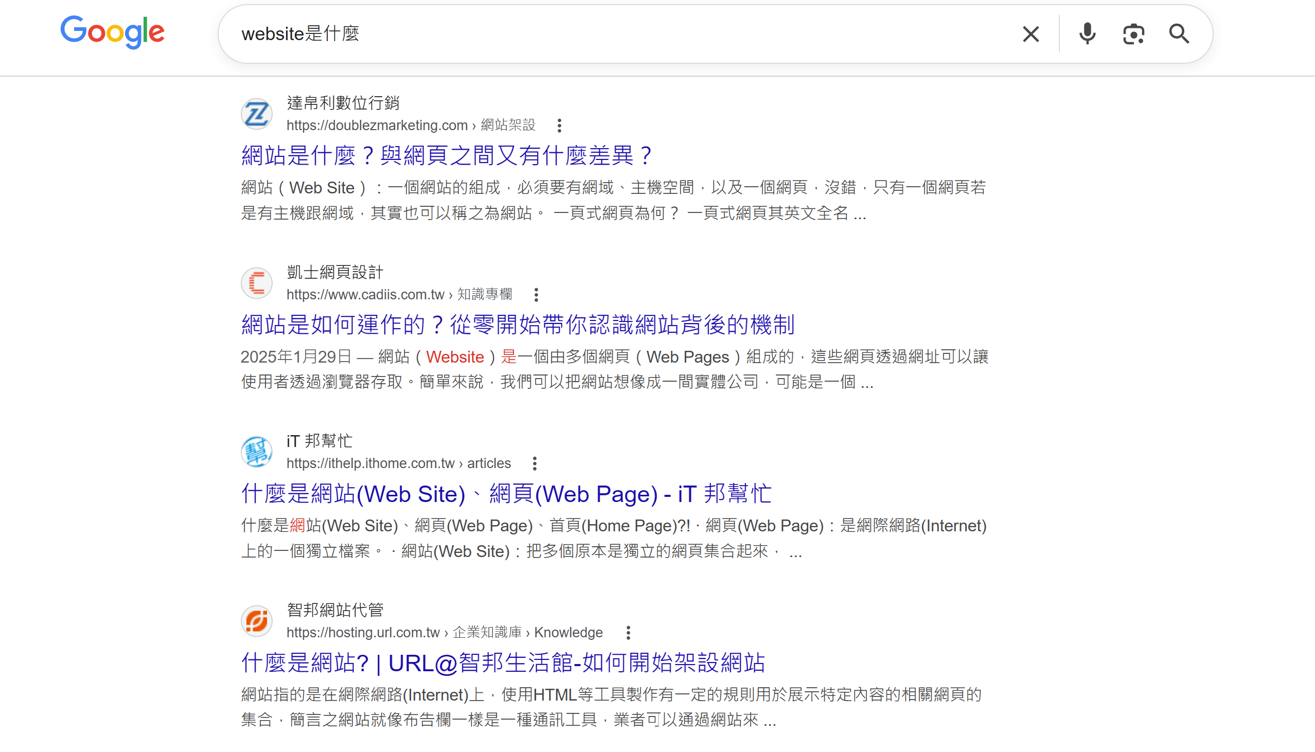Start voice search with microphone icon
The image size is (1315, 752).
(x=1087, y=34)
